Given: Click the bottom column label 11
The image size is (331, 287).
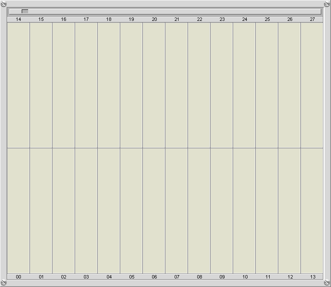Looking at the screenshot, I should click(268, 277).
